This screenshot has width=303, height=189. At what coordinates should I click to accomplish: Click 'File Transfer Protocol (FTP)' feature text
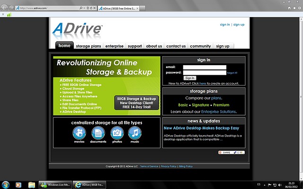coord(82,108)
